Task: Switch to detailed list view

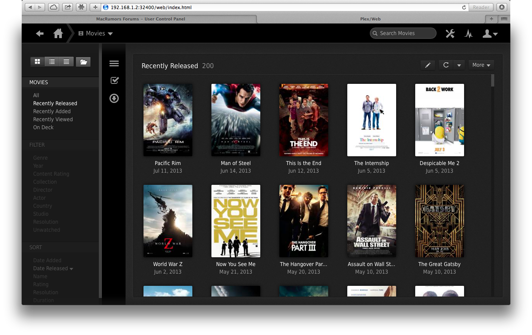Action: (x=66, y=61)
